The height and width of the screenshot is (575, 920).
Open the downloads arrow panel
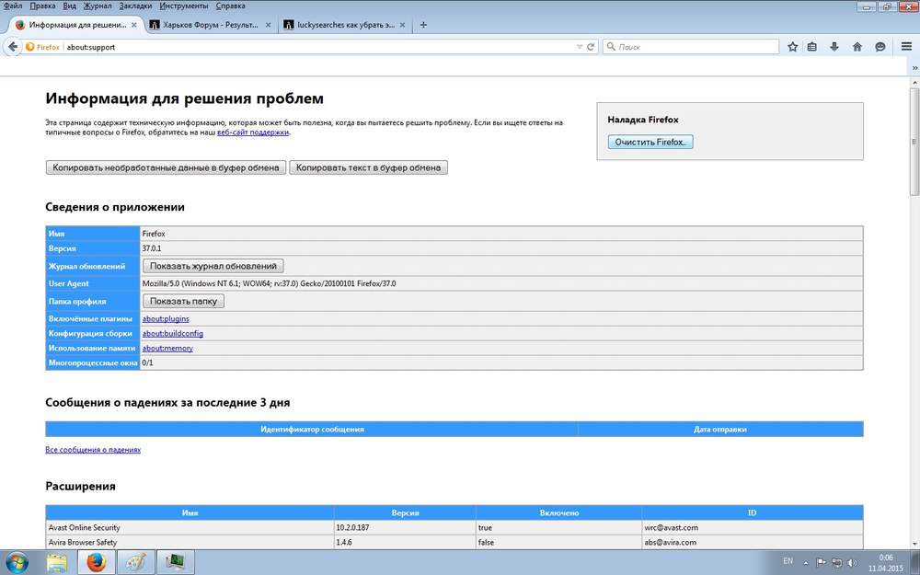(834, 47)
